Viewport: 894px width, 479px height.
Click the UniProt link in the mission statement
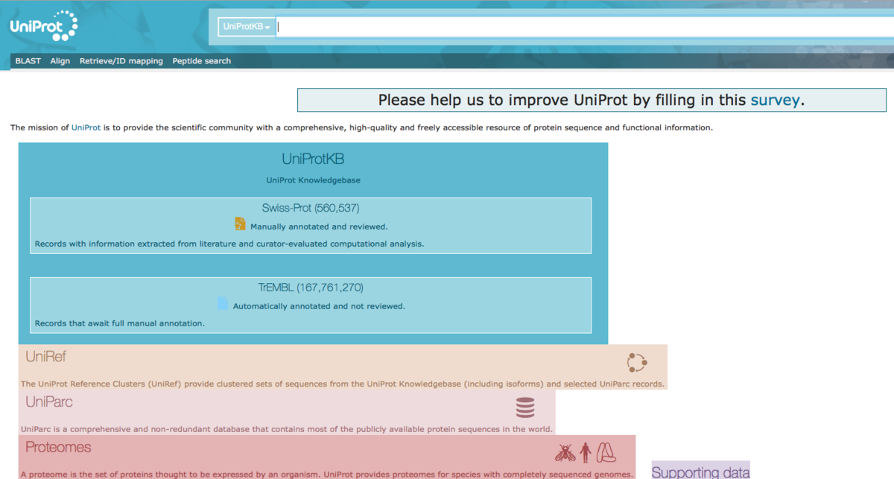coord(86,127)
